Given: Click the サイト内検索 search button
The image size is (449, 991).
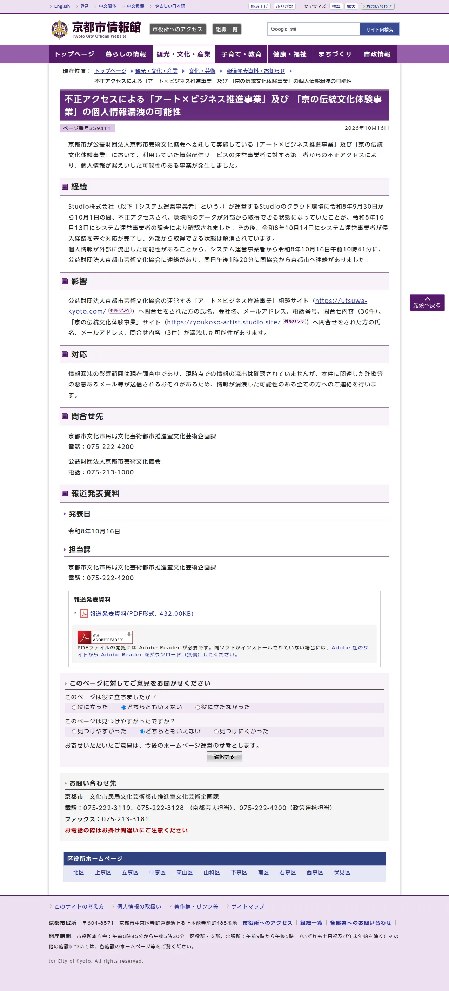Looking at the screenshot, I should (x=379, y=29).
